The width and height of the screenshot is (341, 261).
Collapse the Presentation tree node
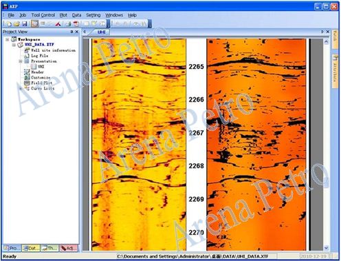click(x=21, y=61)
